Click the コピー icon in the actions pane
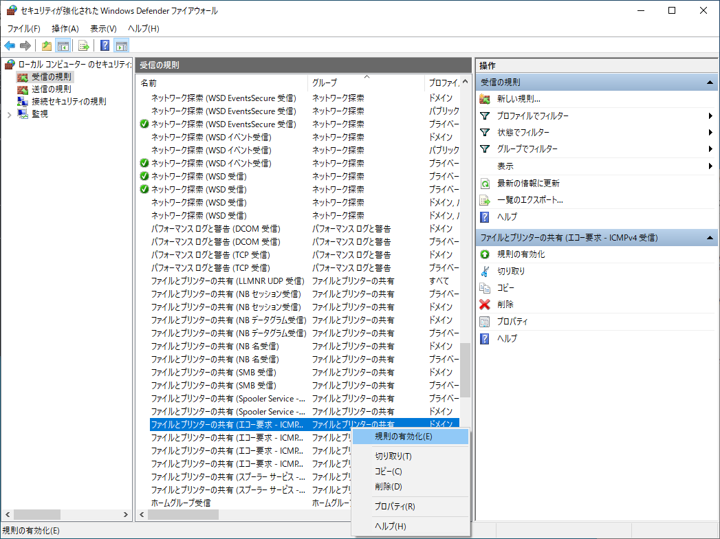Image resolution: width=720 pixels, height=539 pixels. click(x=485, y=288)
